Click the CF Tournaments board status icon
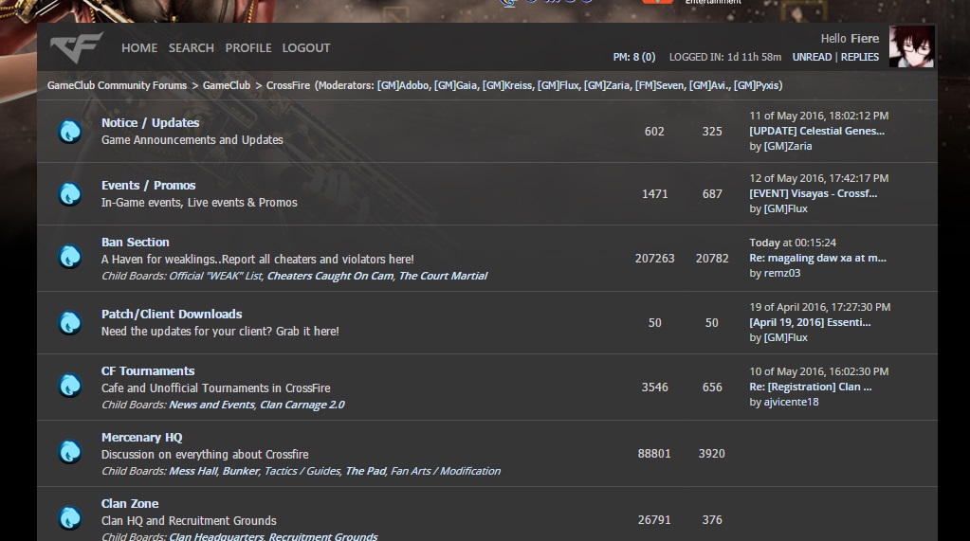Image resolution: width=970 pixels, height=541 pixels. tap(70, 386)
